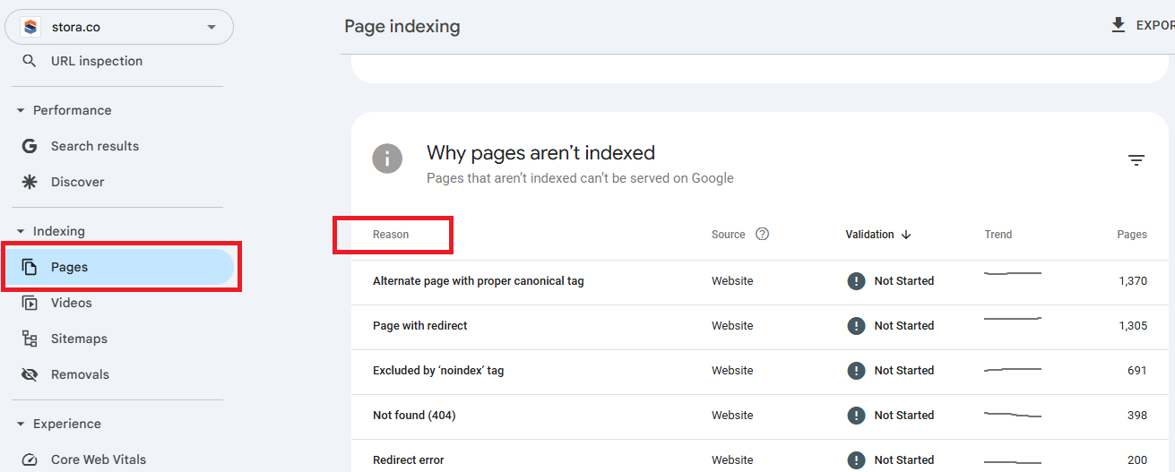Click the Not found (404) trend sparkline

(1012, 415)
